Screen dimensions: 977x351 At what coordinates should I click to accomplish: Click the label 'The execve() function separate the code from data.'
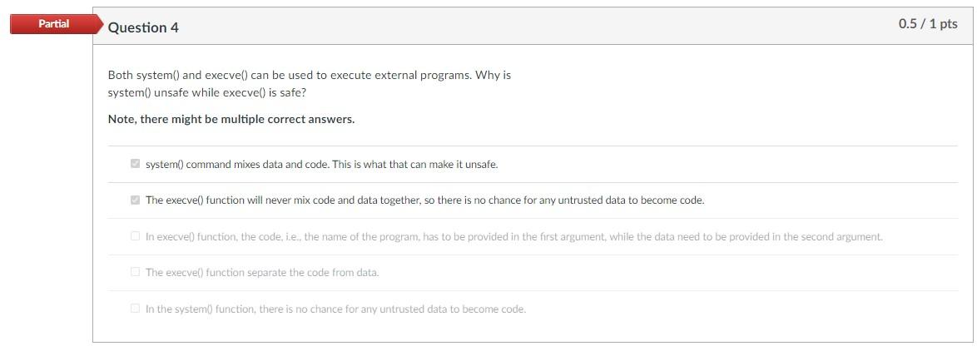[261, 273]
